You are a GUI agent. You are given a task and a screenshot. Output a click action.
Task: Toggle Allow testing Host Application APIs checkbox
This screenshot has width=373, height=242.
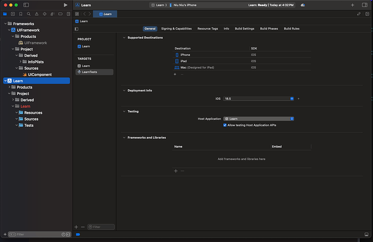(x=225, y=125)
